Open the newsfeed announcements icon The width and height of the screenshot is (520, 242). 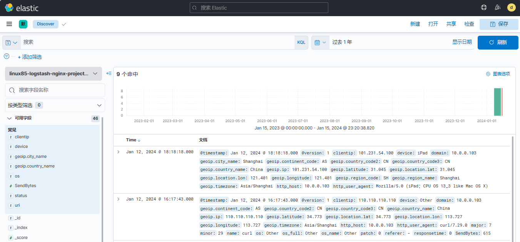tap(497, 8)
